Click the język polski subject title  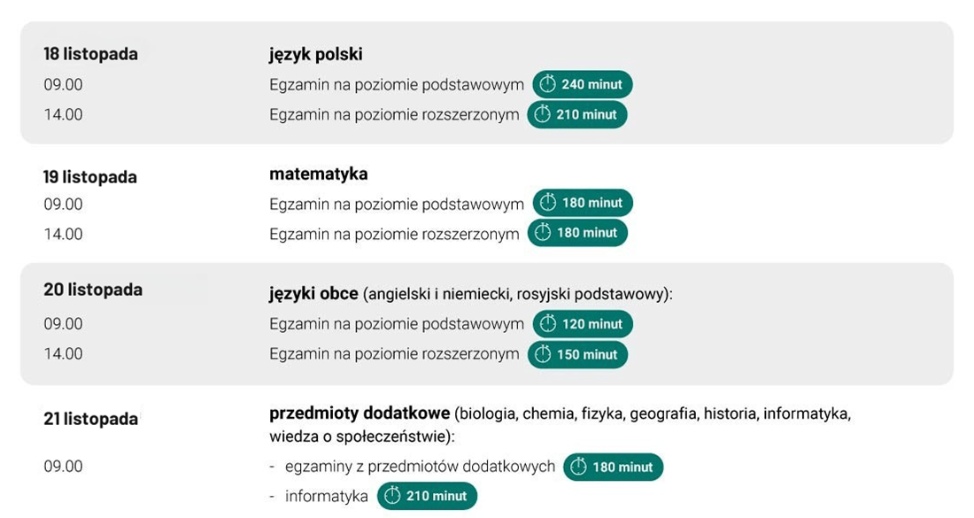tap(316, 54)
